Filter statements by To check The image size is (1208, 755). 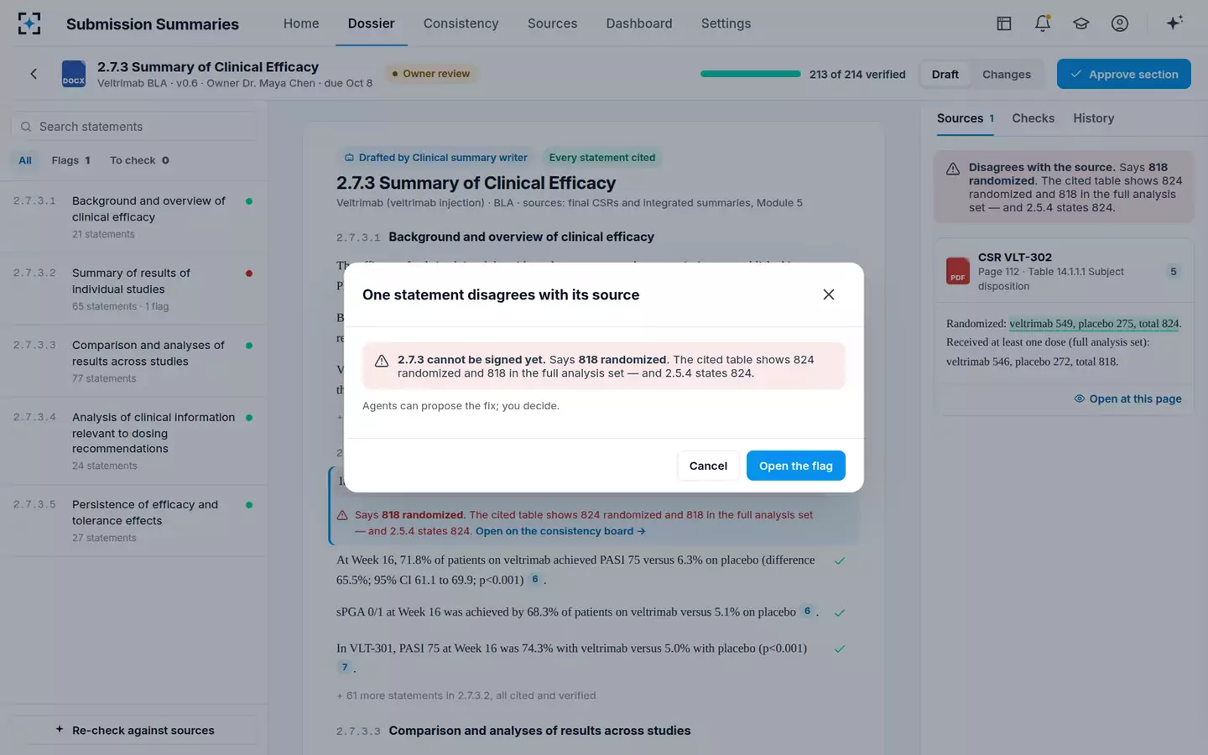coord(139,160)
